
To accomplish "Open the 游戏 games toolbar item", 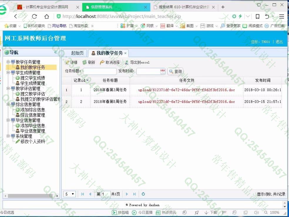I will click(209, 26).
